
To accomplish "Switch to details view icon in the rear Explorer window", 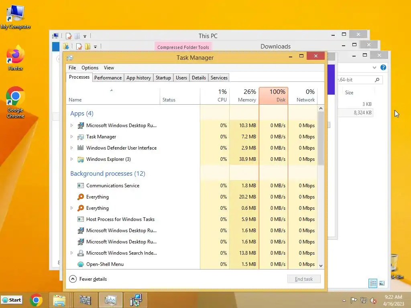I will point(373,283).
